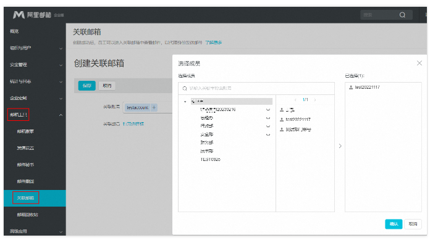Click test20221117 in the 已选择 panel

[x=367, y=88]
